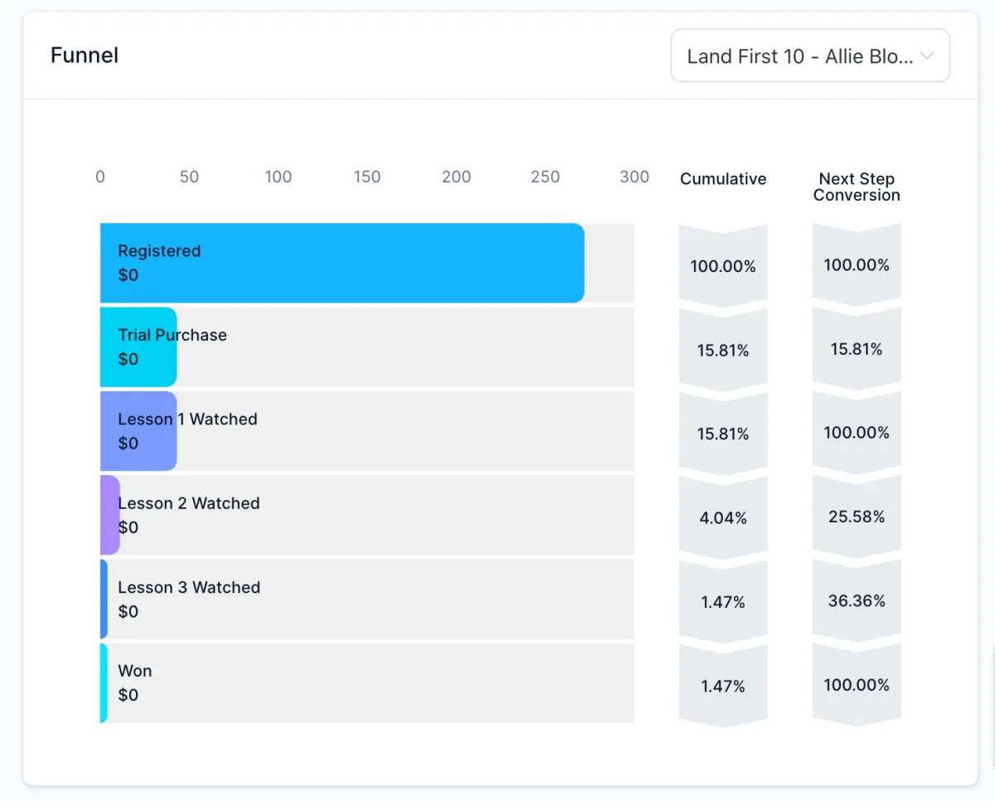
Task: Click the Won stage bar
Action: tap(104, 683)
